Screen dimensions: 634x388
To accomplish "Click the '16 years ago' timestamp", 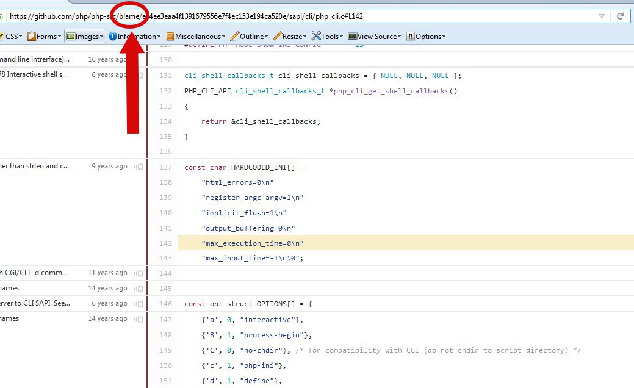I will tap(107, 59).
